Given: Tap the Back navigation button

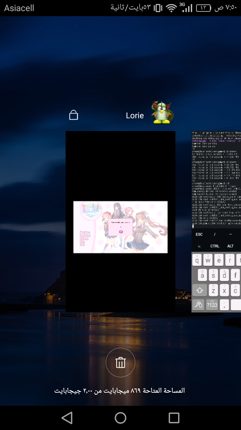Looking at the screenshot, I should [x=67, y=418].
